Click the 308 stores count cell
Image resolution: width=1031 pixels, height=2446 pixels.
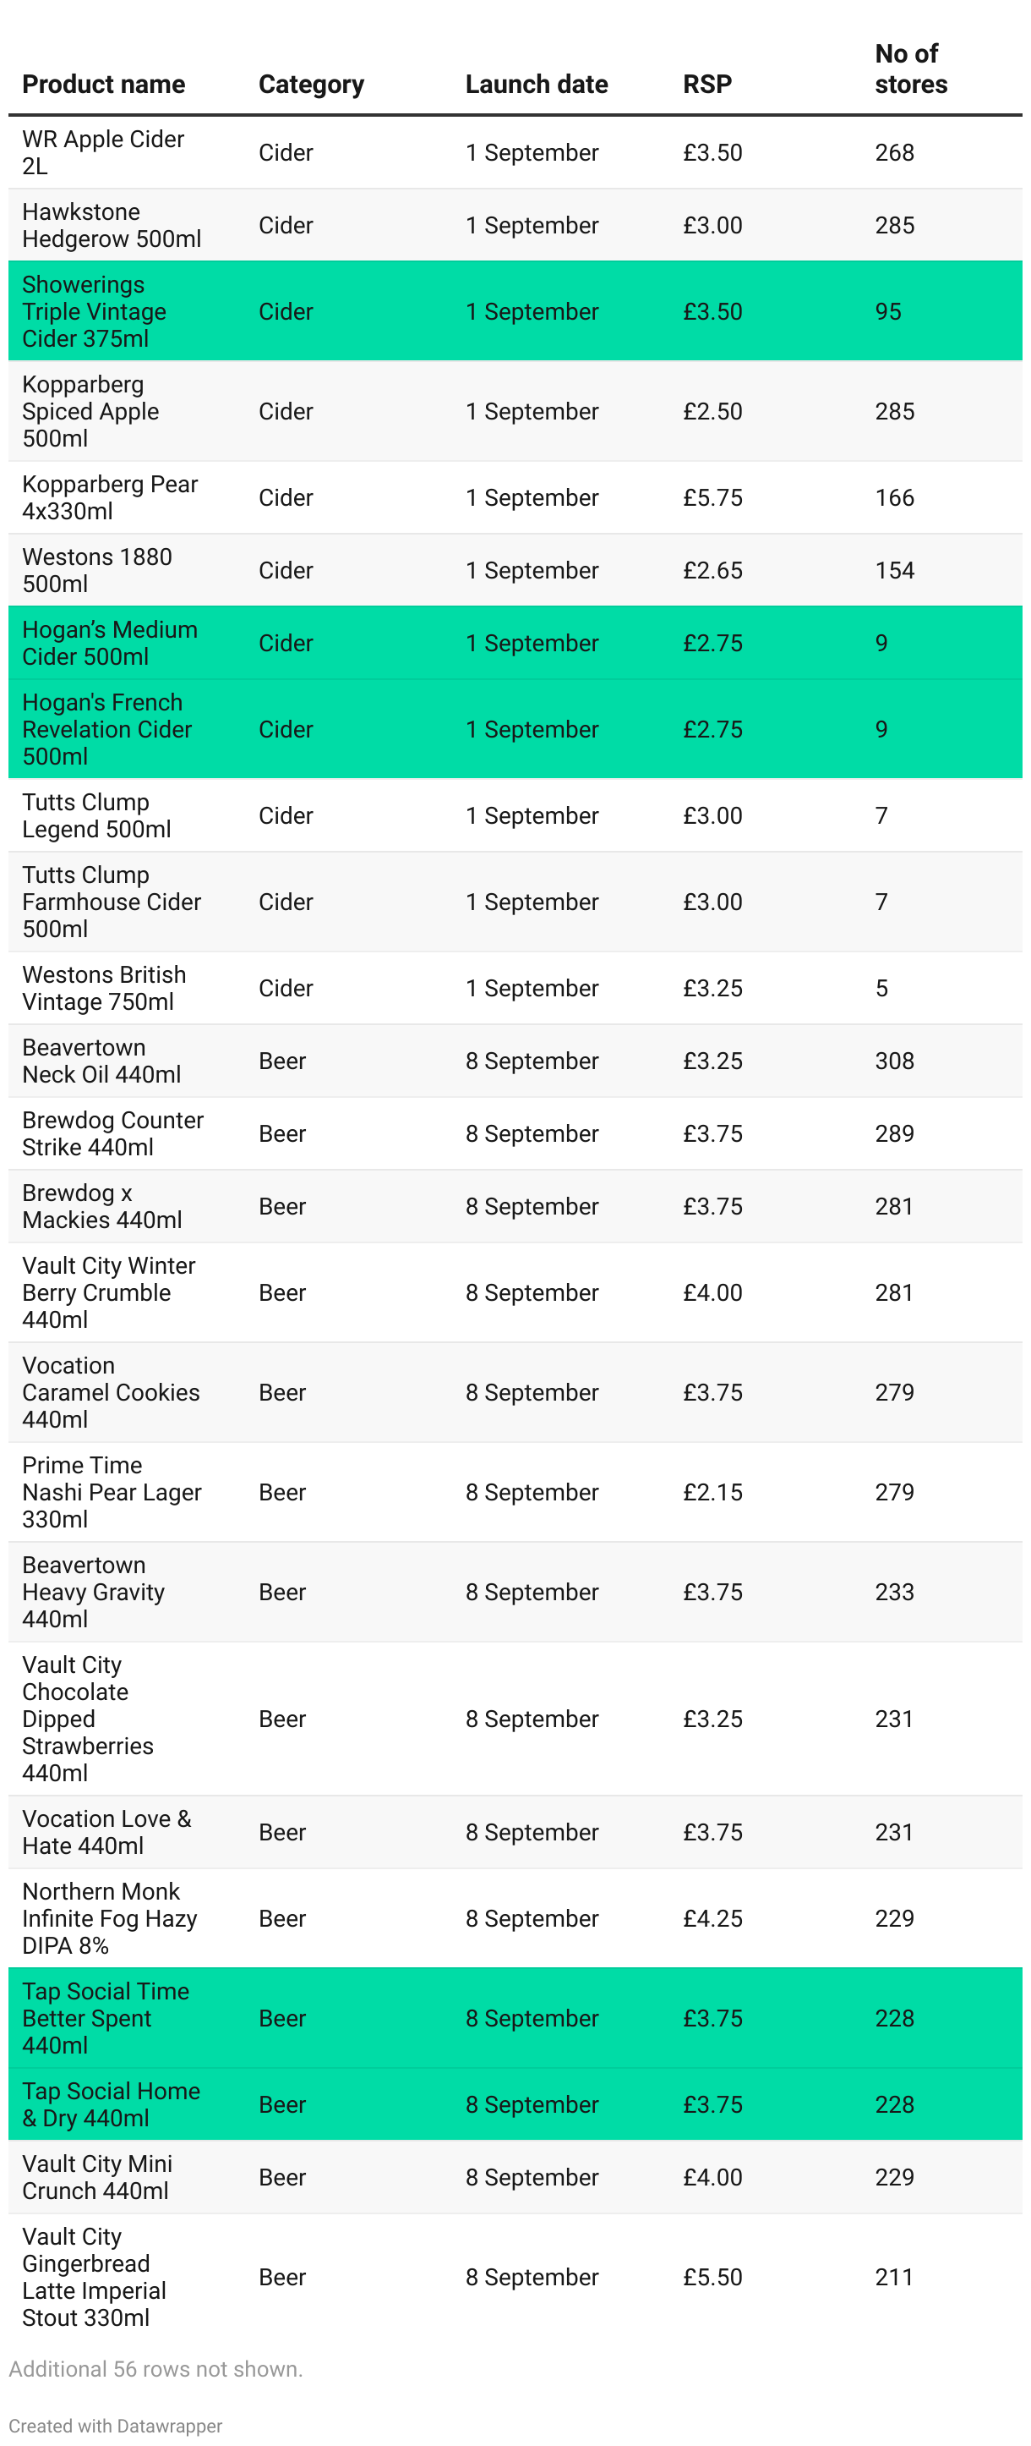(x=893, y=1061)
